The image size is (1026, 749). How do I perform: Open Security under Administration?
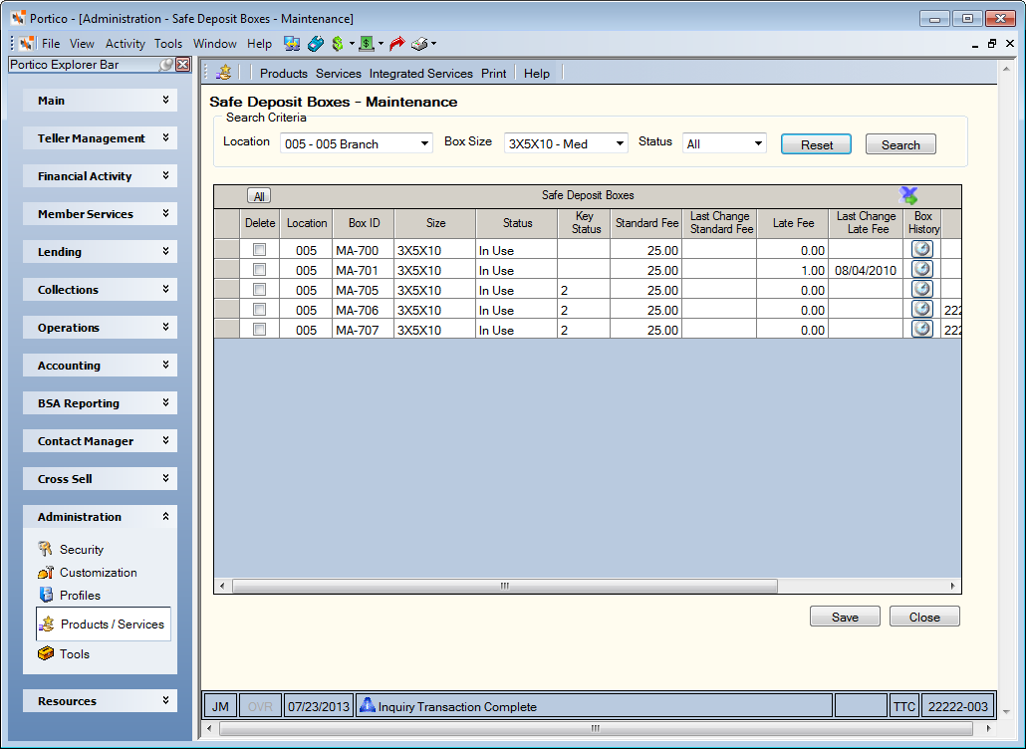[x=71, y=550]
